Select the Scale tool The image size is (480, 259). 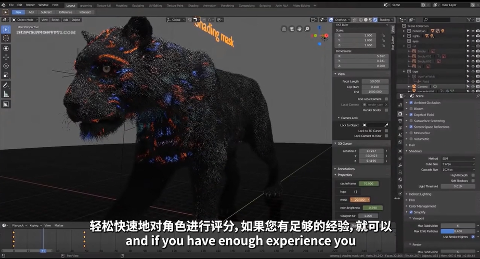(x=6, y=75)
